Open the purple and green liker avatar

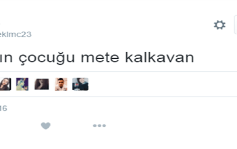tap(22, 84)
